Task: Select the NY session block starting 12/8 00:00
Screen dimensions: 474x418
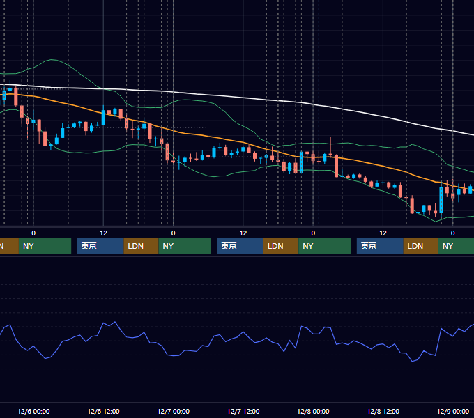Action: [x=325, y=246]
